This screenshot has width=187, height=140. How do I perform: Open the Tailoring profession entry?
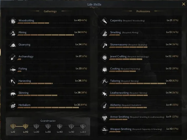pos(140,82)
